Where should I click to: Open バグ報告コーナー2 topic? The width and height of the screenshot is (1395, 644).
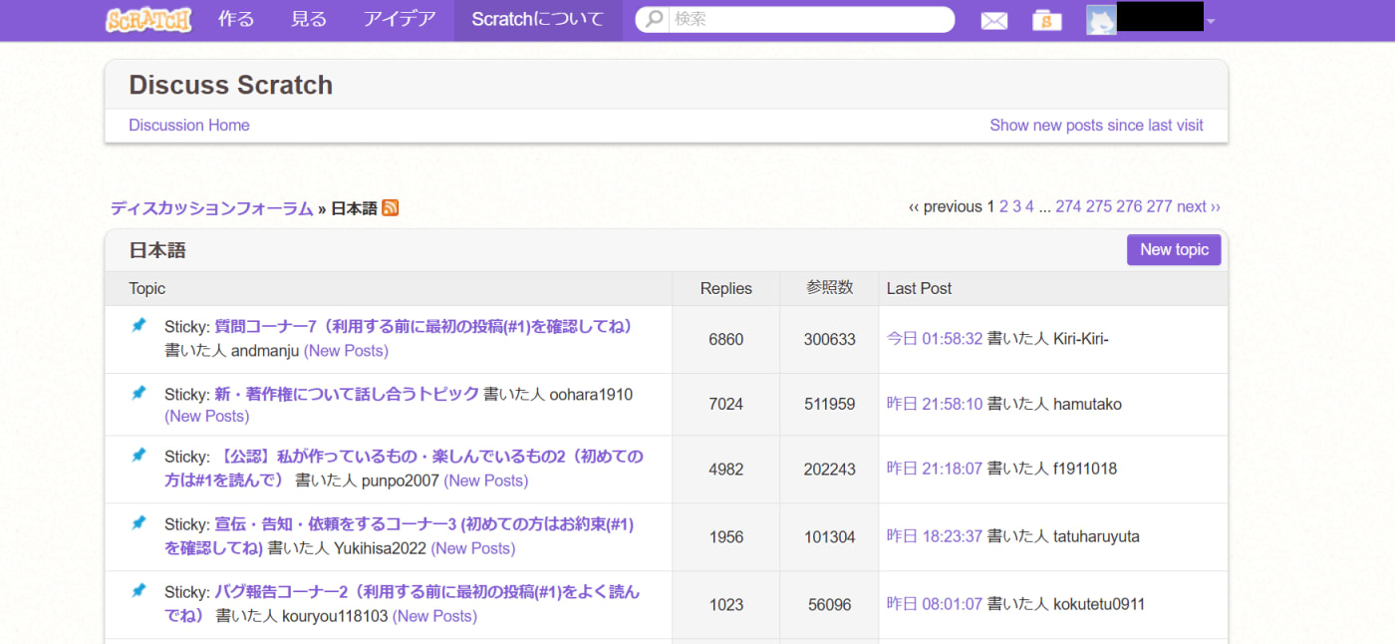coord(402,603)
